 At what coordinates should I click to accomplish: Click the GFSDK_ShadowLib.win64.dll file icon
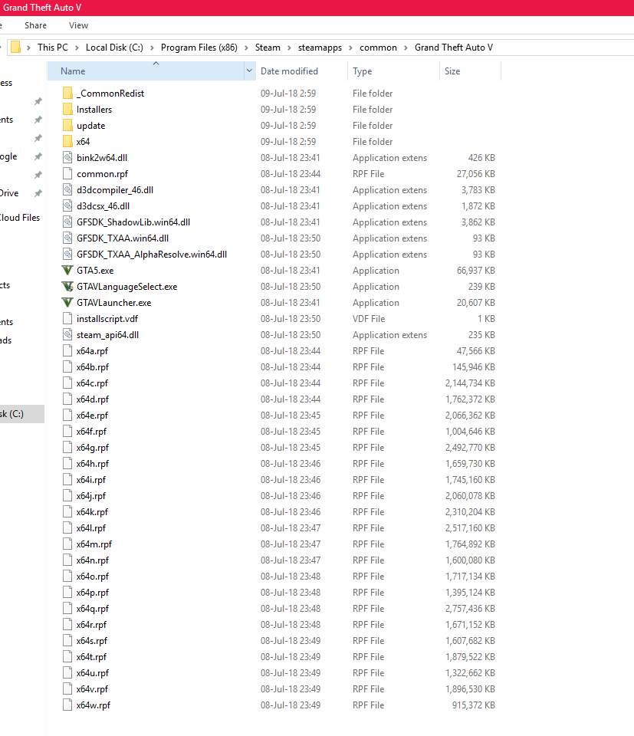(x=67, y=222)
